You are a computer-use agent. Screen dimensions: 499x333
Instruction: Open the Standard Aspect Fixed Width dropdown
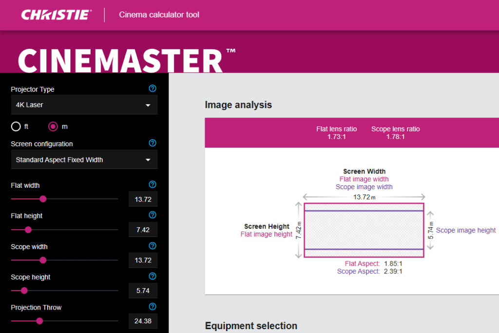tap(84, 159)
